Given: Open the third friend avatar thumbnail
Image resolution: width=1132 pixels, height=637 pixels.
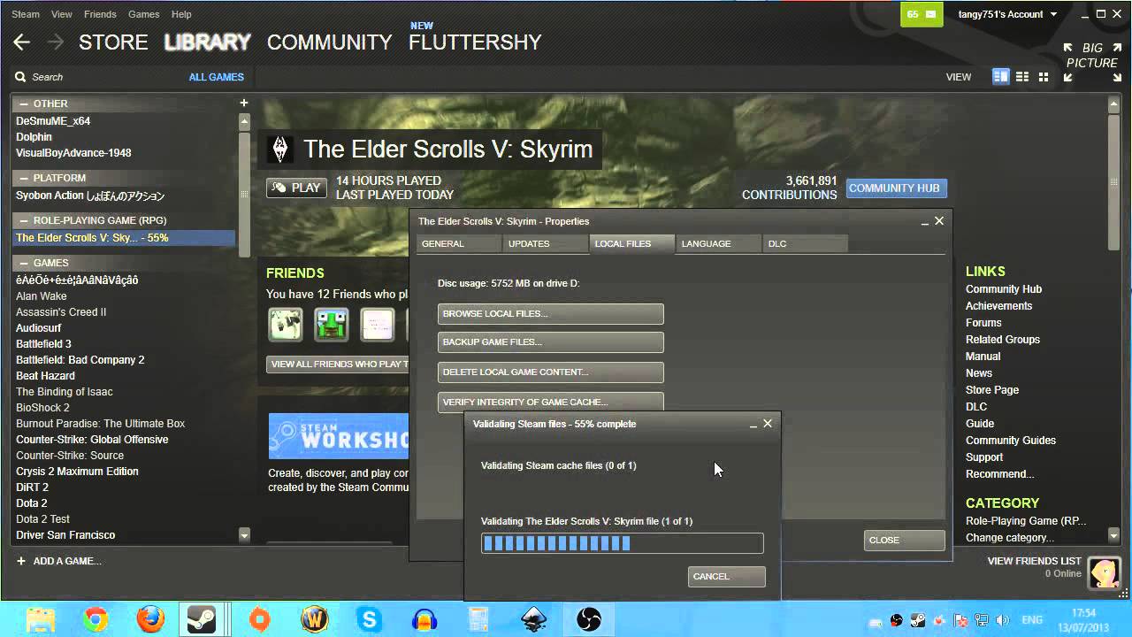Looking at the screenshot, I should point(378,325).
